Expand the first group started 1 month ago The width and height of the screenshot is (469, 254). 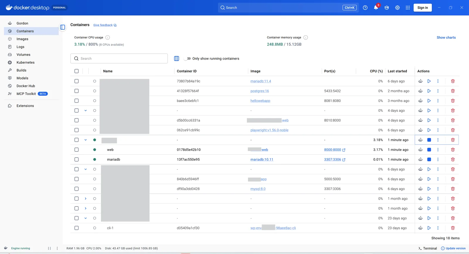pyautogui.click(x=86, y=199)
